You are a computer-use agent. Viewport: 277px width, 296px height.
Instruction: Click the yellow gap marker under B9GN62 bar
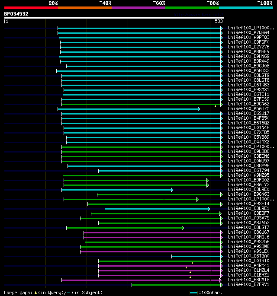click(215, 106)
